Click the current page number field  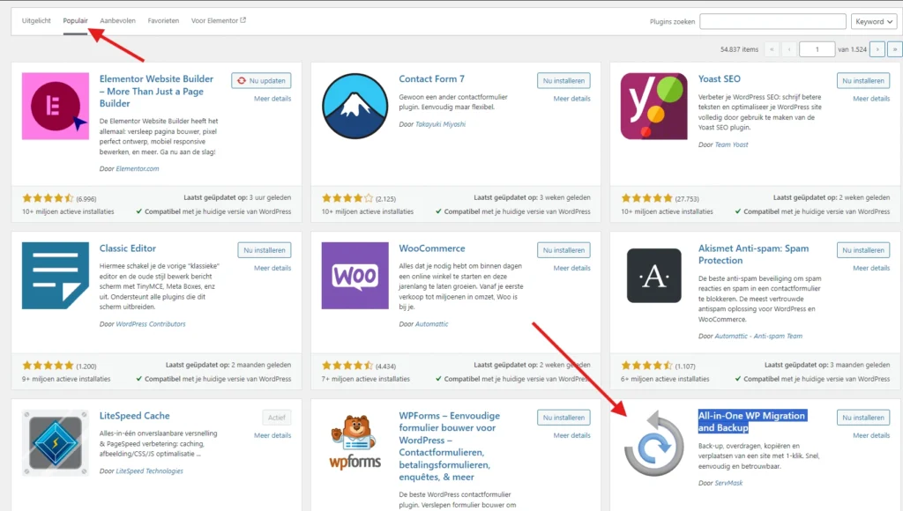tap(817, 49)
